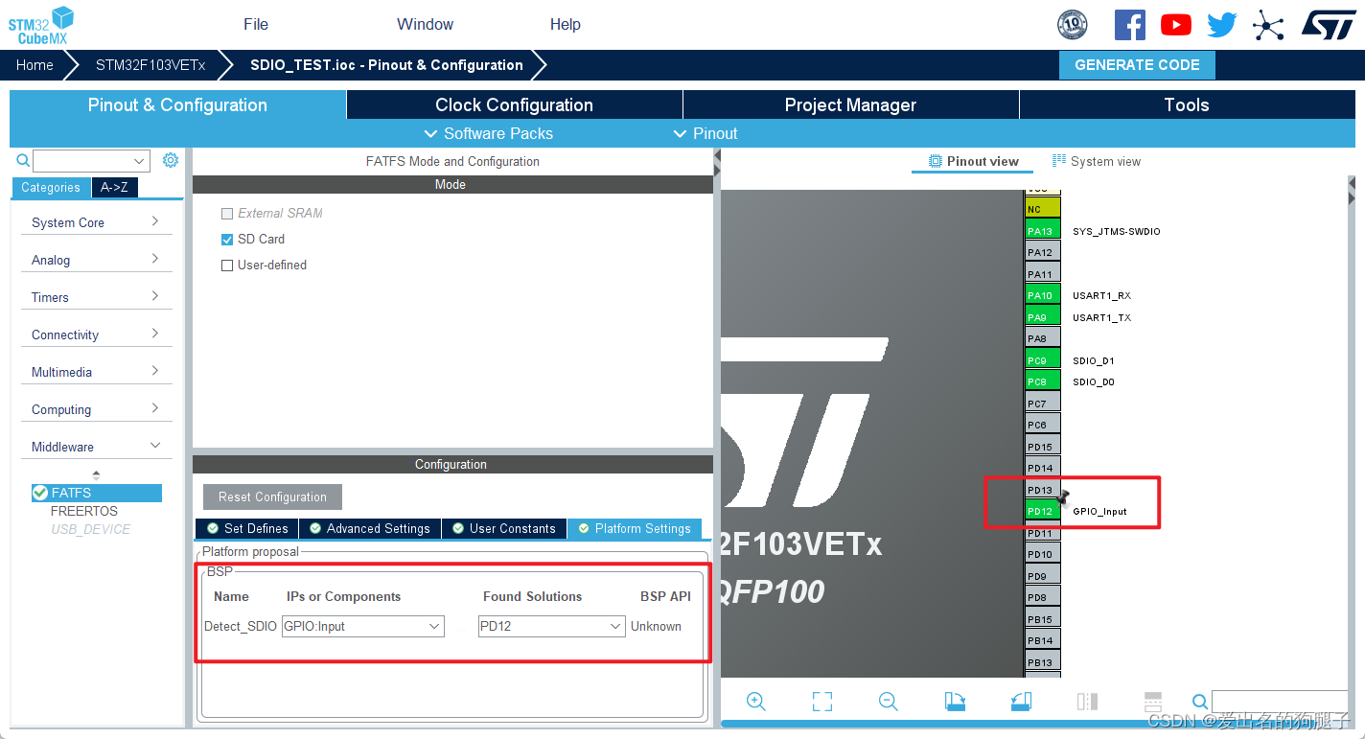Select the Pinout & Configuration tab
Viewport: 1365px width, 739px height.
pos(177,104)
